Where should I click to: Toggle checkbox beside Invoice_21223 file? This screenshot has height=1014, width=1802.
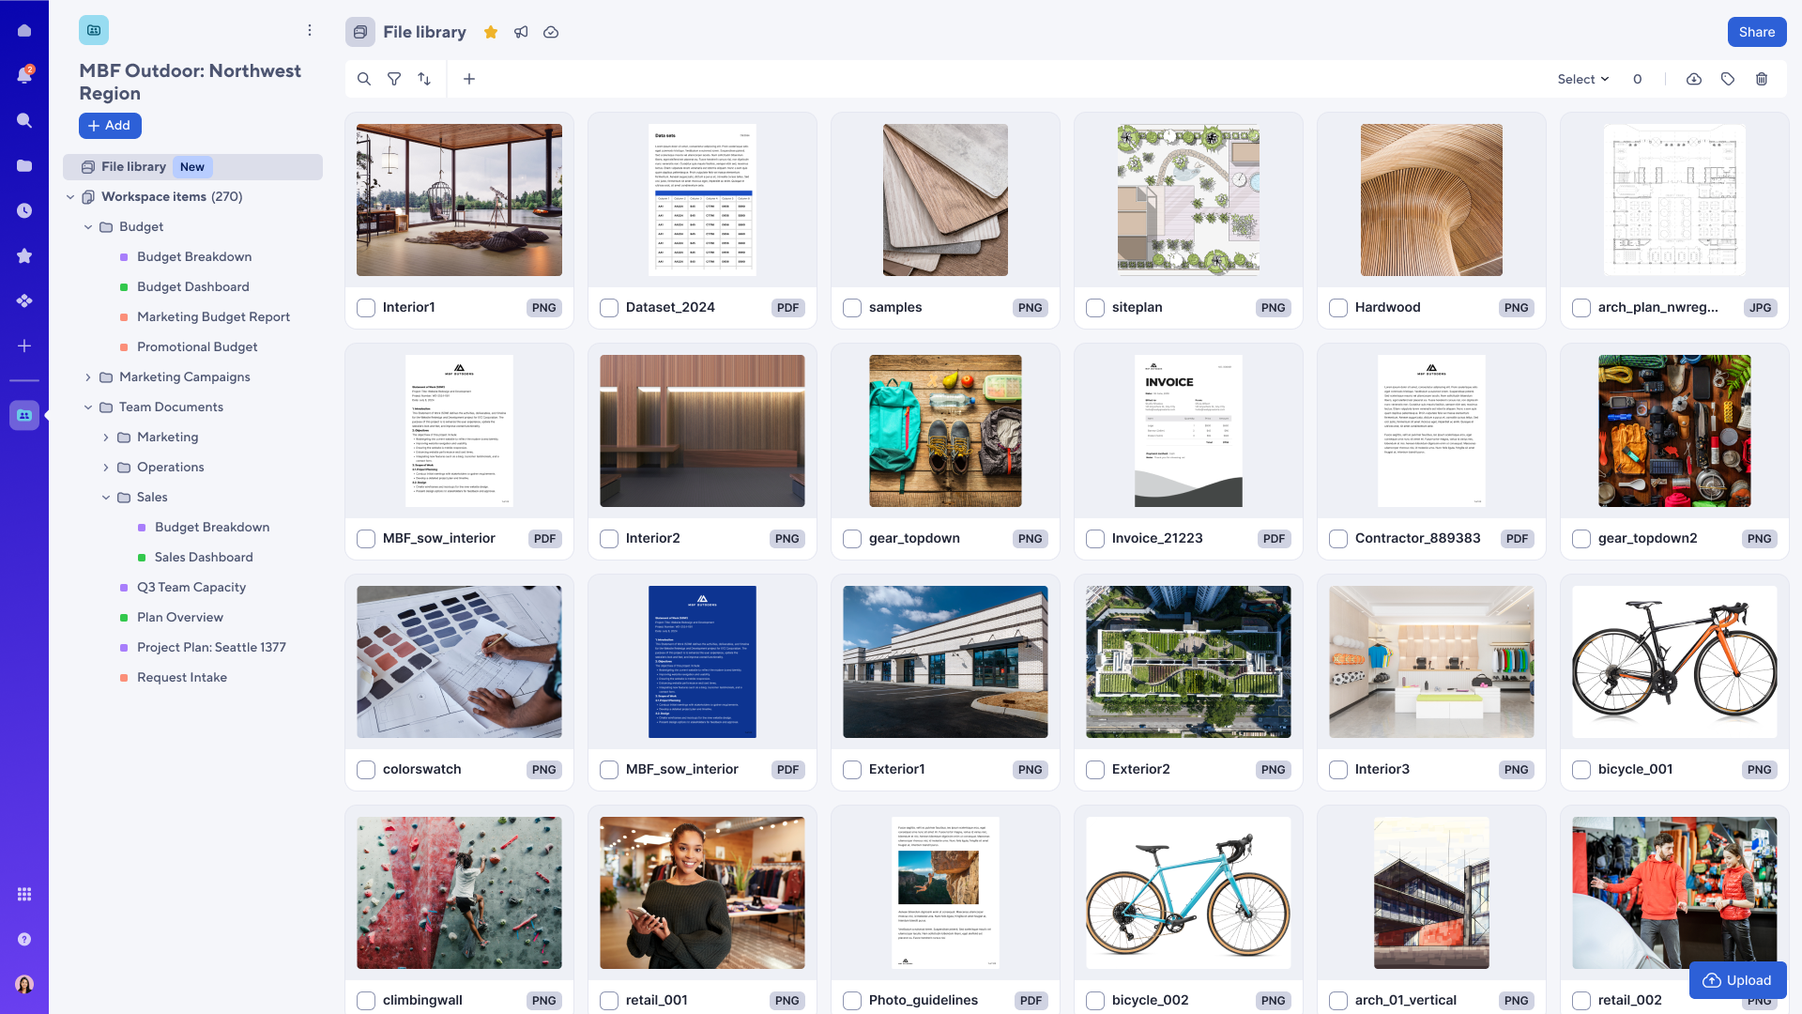1094,537
